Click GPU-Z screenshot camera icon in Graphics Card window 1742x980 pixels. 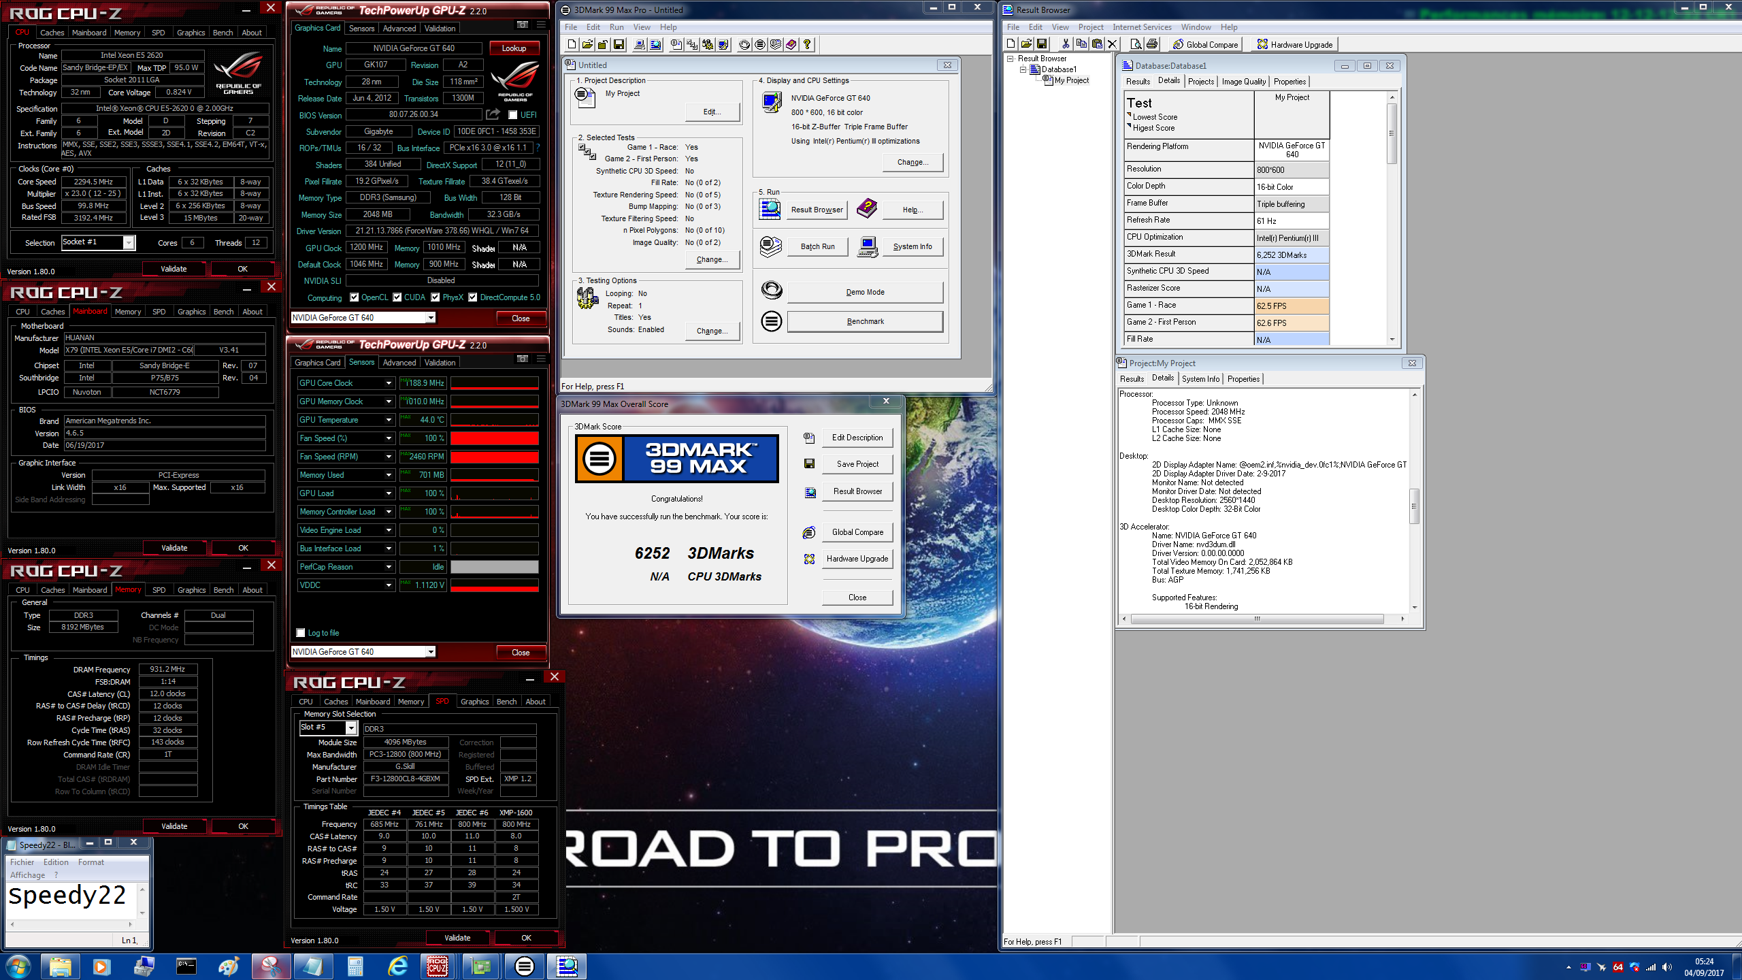coord(523,25)
